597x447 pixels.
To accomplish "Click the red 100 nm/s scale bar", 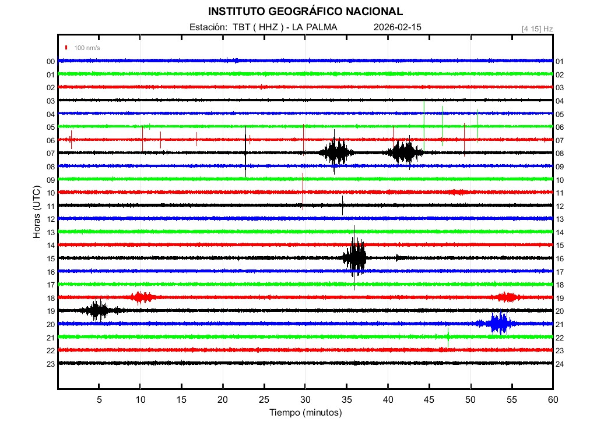I will (x=66, y=48).
